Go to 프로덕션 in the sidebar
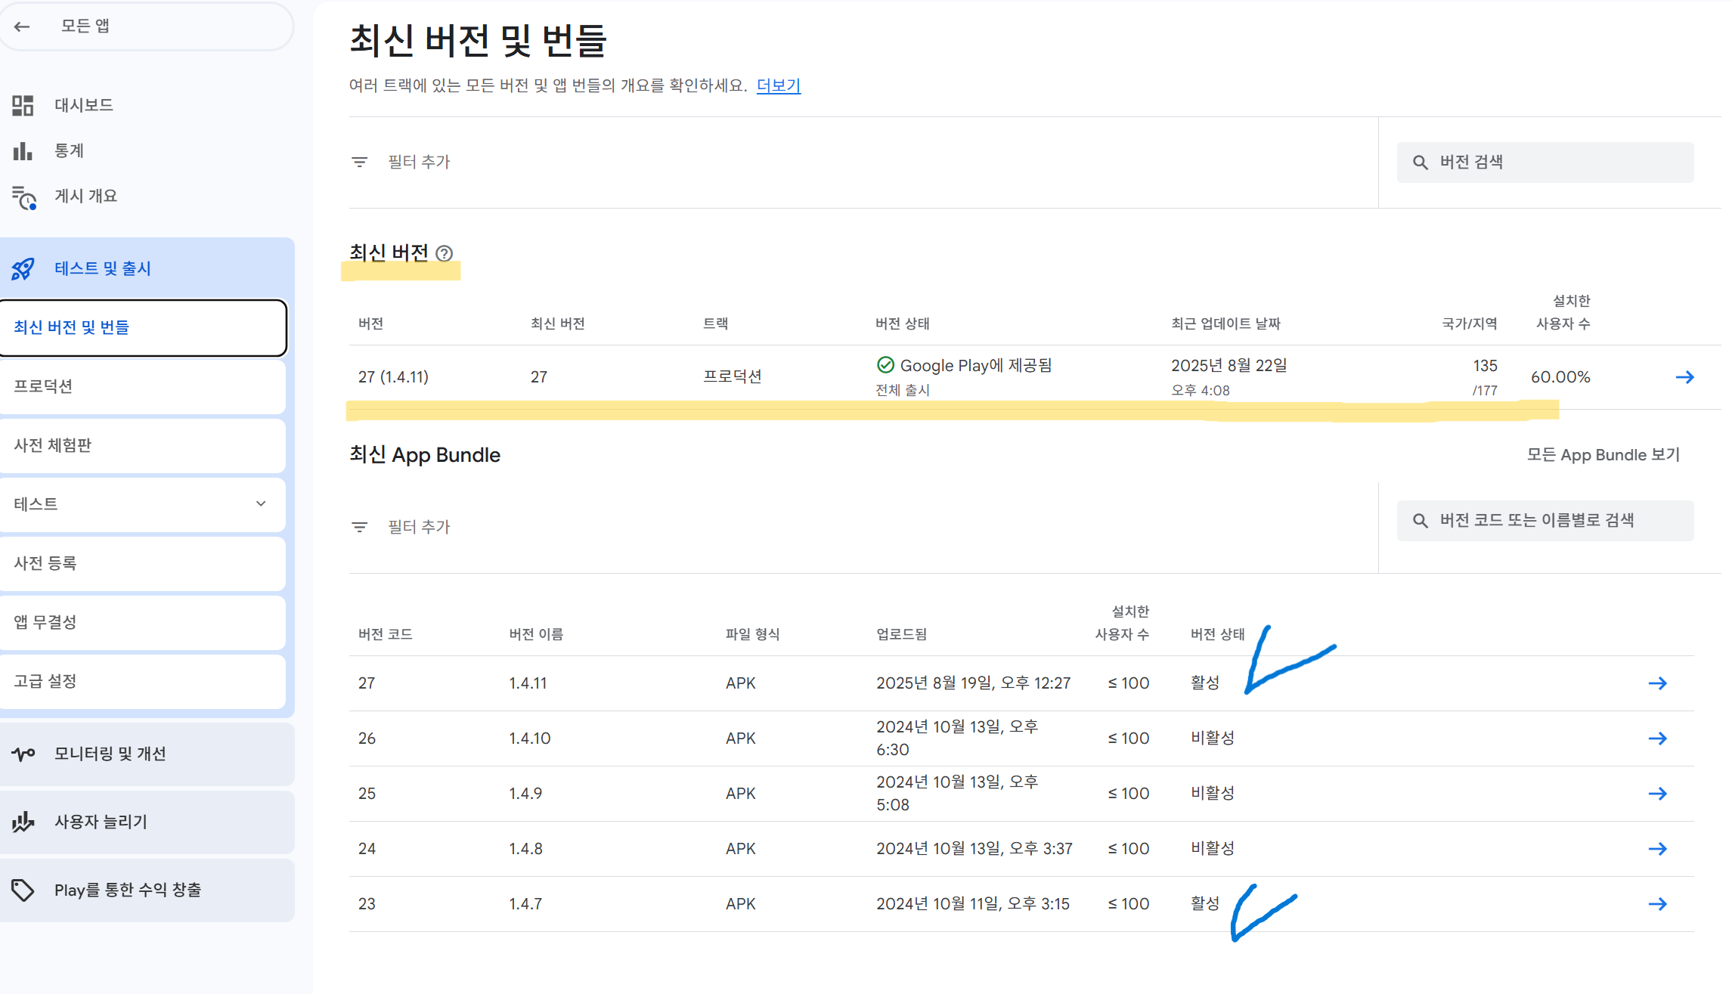Screen dimensions: 1732x994 click(44, 386)
